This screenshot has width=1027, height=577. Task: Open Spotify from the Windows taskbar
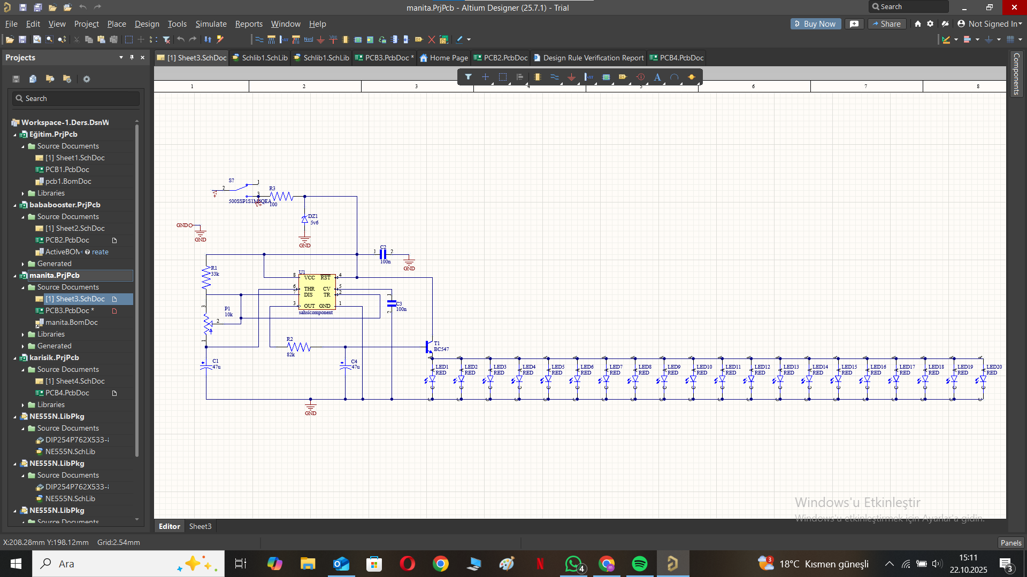click(640, 564)
